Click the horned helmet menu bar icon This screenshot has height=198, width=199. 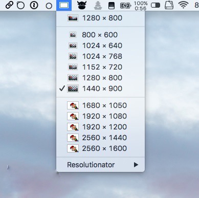click(82, 5)
